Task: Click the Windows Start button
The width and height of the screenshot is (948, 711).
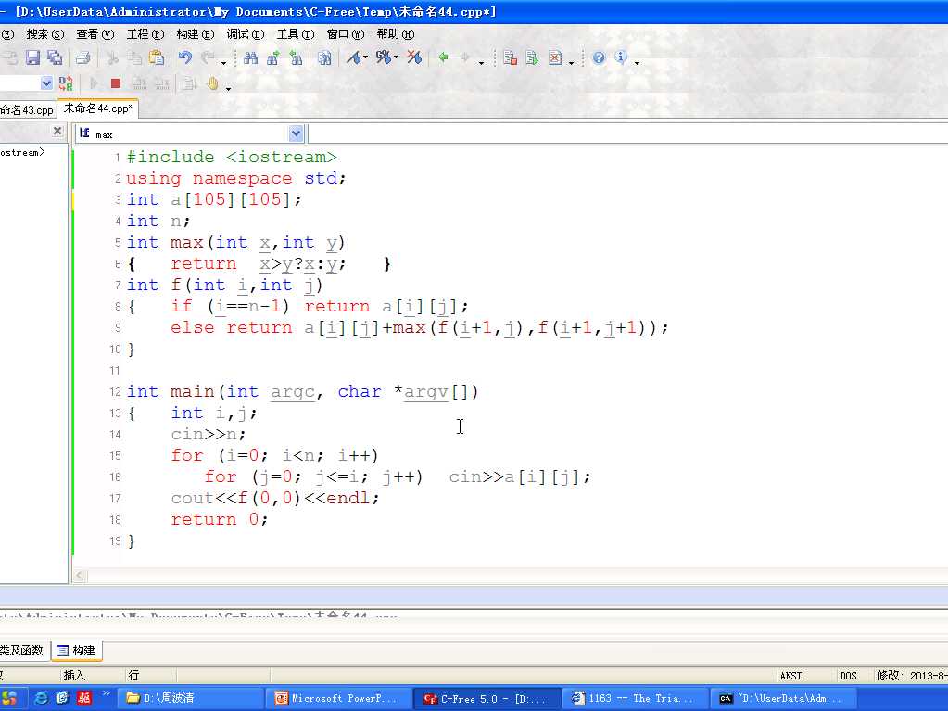Action: pos(12,698)
